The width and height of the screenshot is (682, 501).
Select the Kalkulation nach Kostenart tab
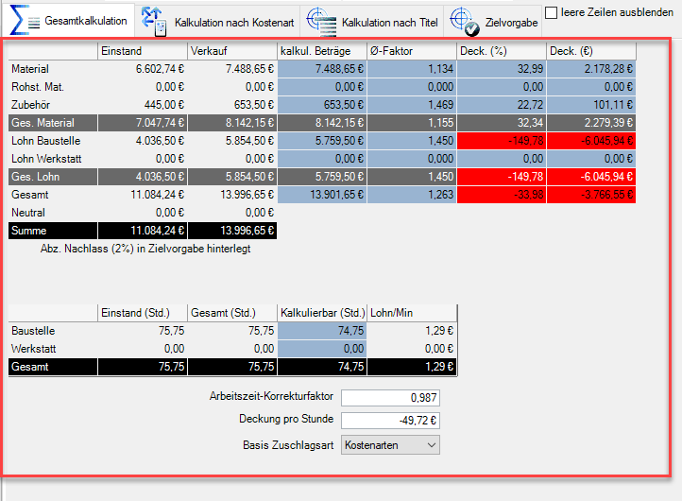[232, 21]
